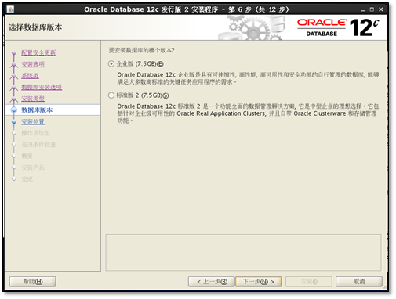
Task: Open the 安装类型 step link
Action: [33, 99]
